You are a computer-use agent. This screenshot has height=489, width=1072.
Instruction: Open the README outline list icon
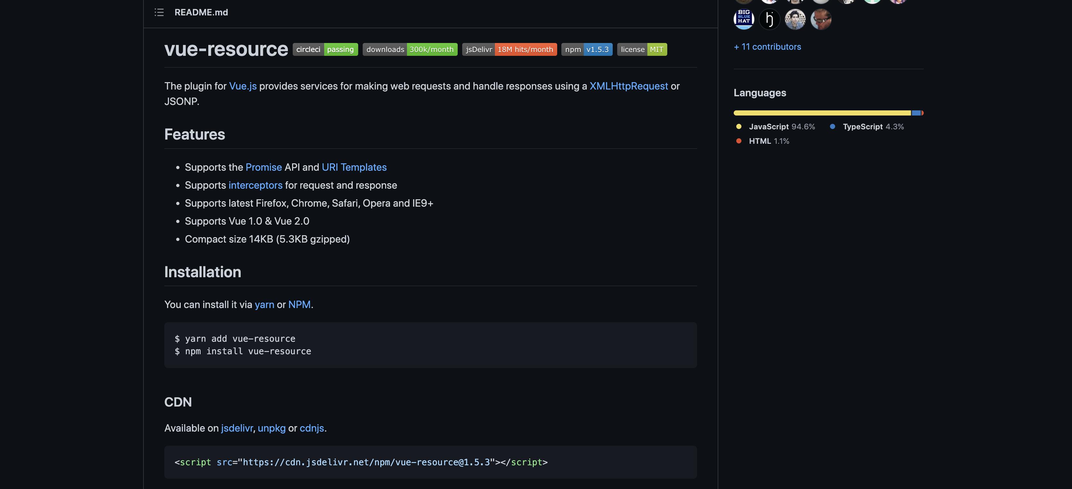pos(159,13)
